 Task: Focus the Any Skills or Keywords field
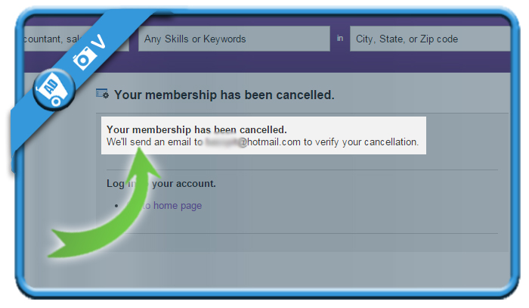234,39
